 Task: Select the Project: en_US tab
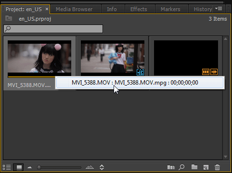(x=24, y=9)
